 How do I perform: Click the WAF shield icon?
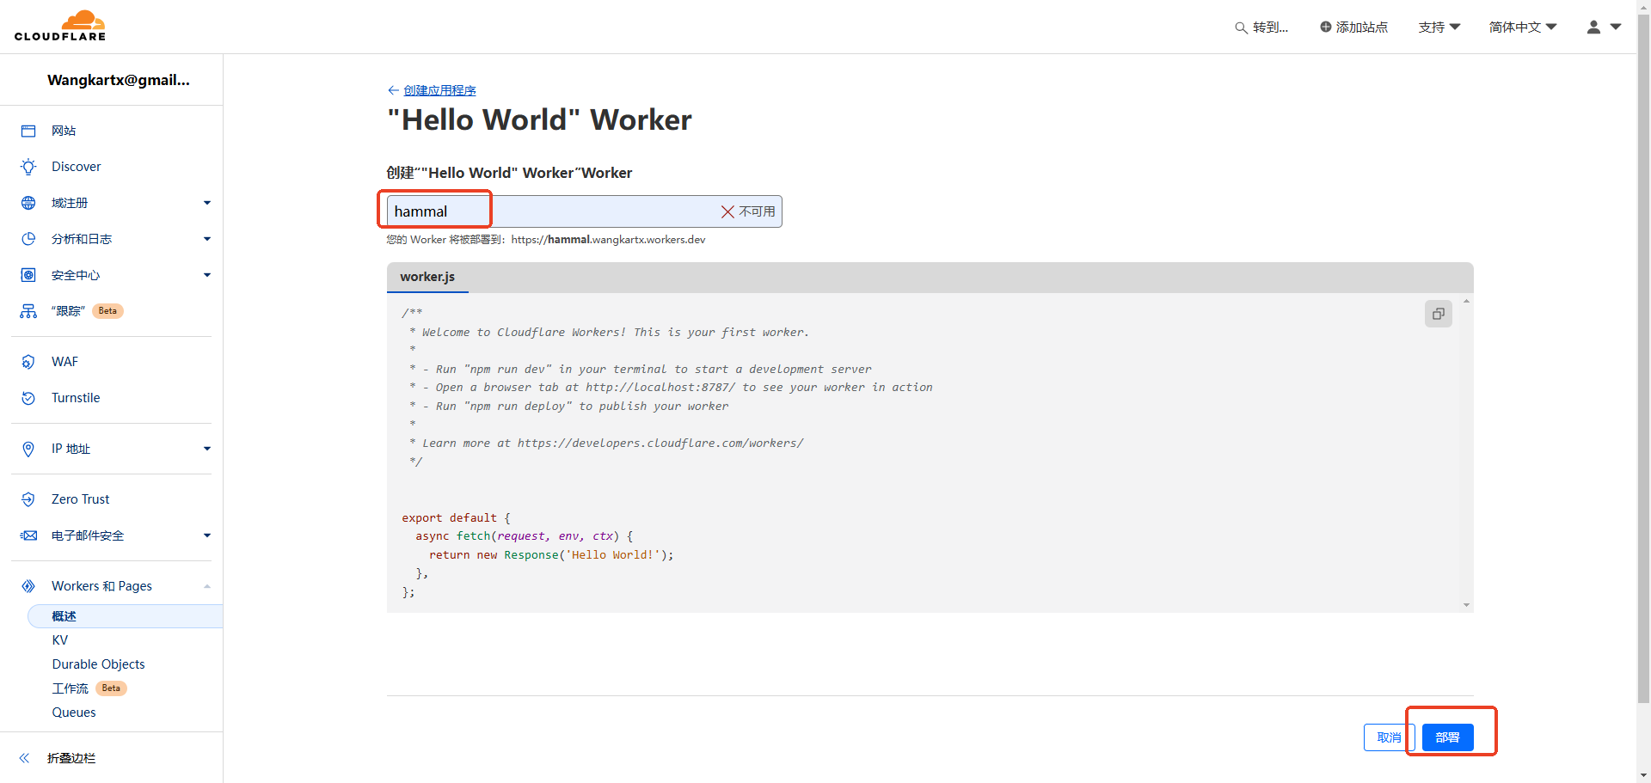click(x=28, y=362)
